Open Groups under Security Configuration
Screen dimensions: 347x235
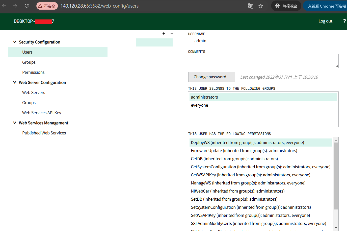pos(29,62)
